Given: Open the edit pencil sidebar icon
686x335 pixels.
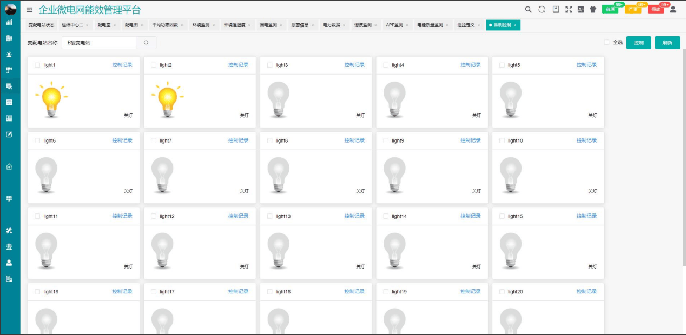Looking at the screenshot, I should pos(9,134).
